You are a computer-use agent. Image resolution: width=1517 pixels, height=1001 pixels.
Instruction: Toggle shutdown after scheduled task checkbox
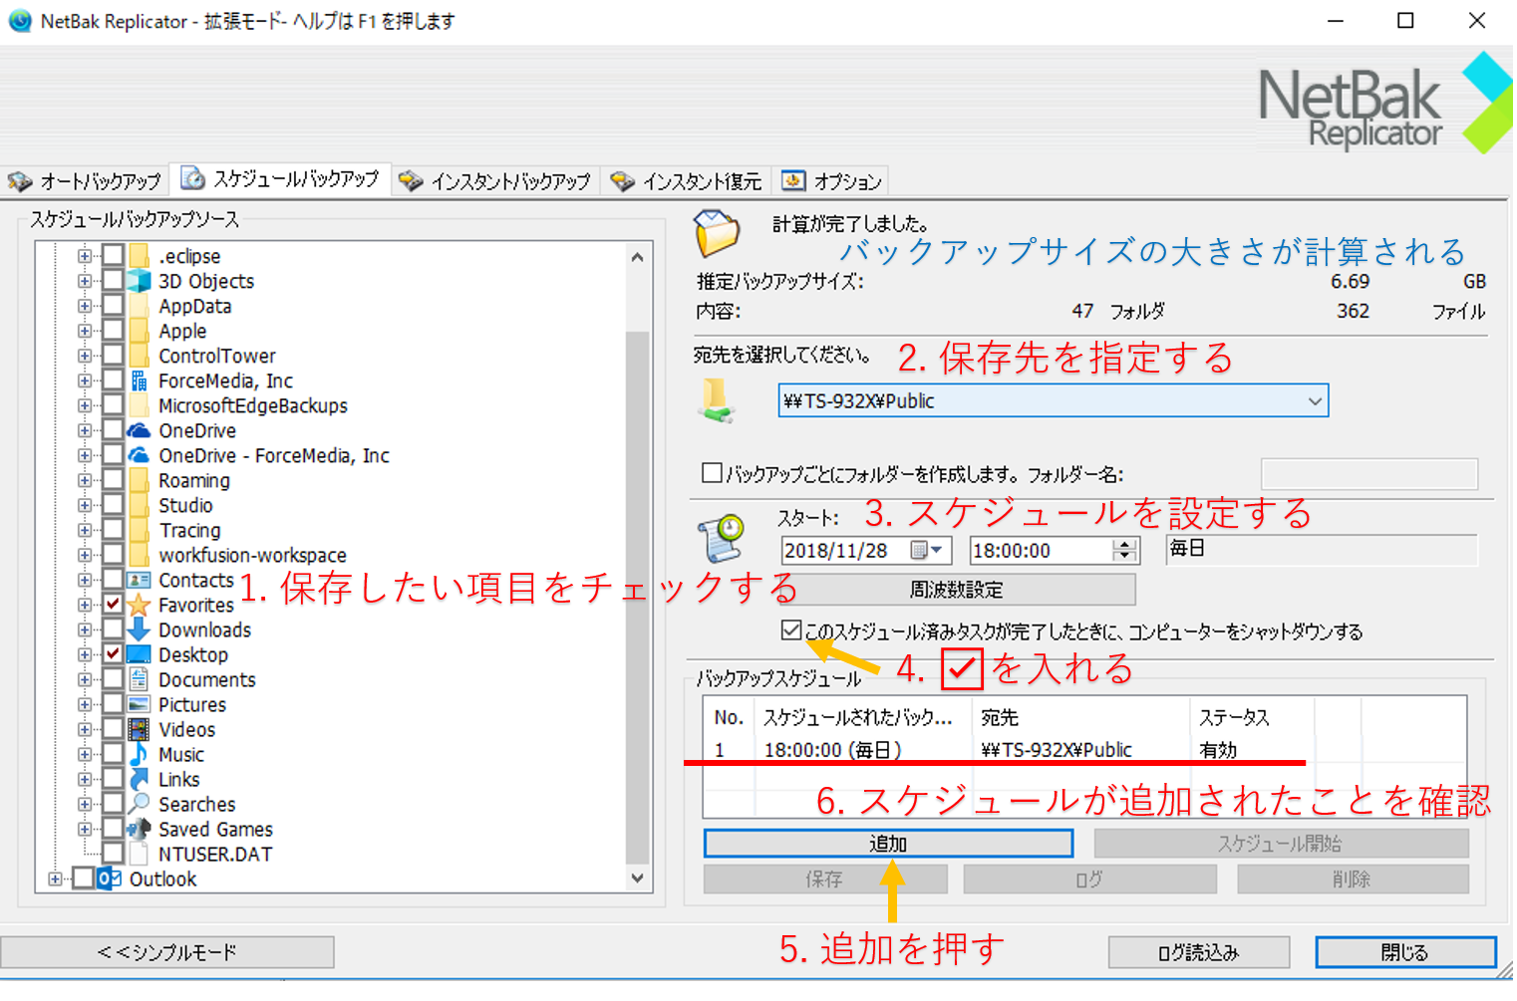(791, 629)
